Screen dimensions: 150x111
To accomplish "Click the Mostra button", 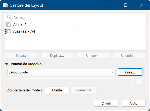I will pos(21,56).
